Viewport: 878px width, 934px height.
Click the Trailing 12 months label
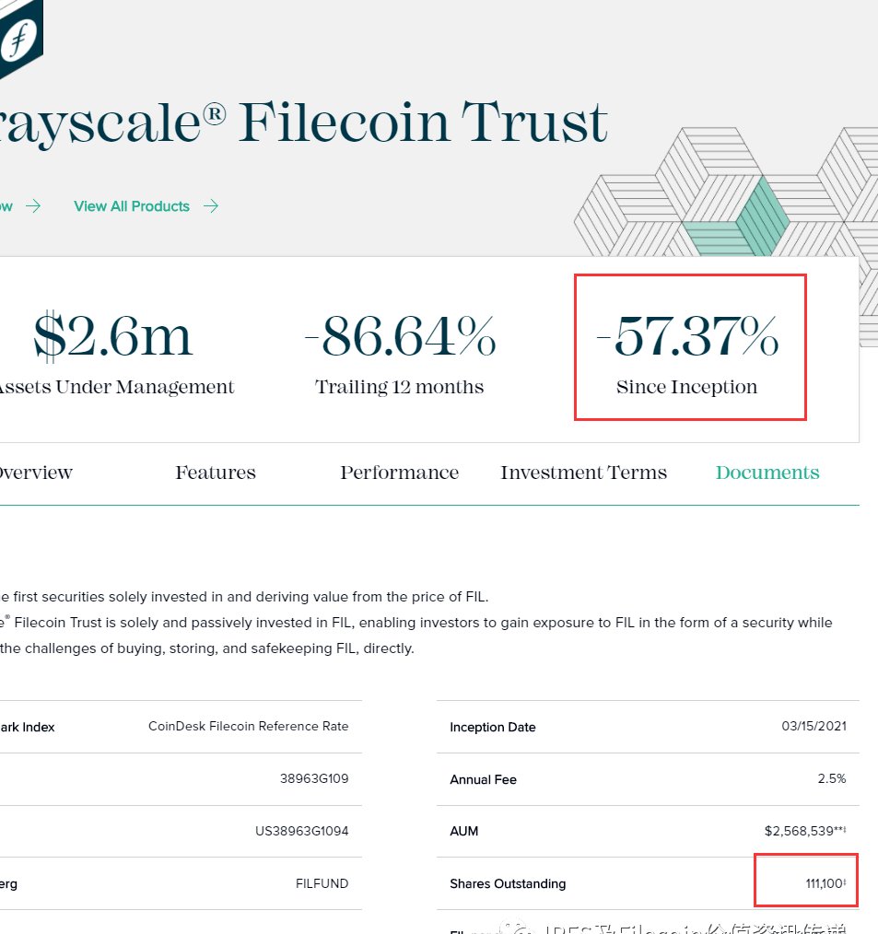(399, 387)
